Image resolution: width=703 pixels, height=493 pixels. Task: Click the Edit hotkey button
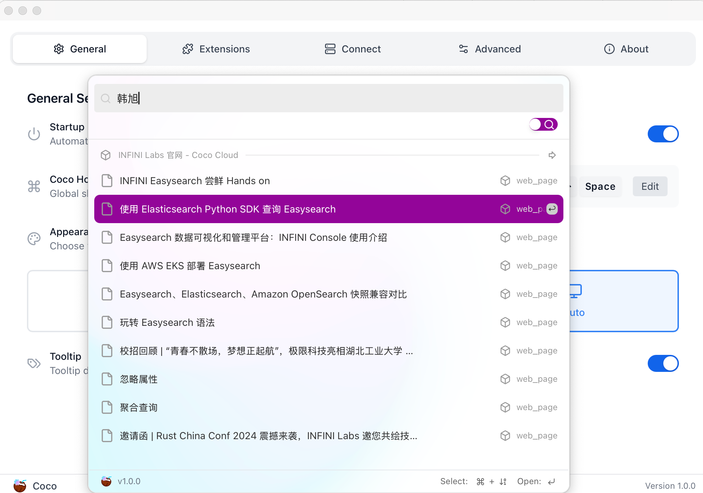click(x=650, y=186)
